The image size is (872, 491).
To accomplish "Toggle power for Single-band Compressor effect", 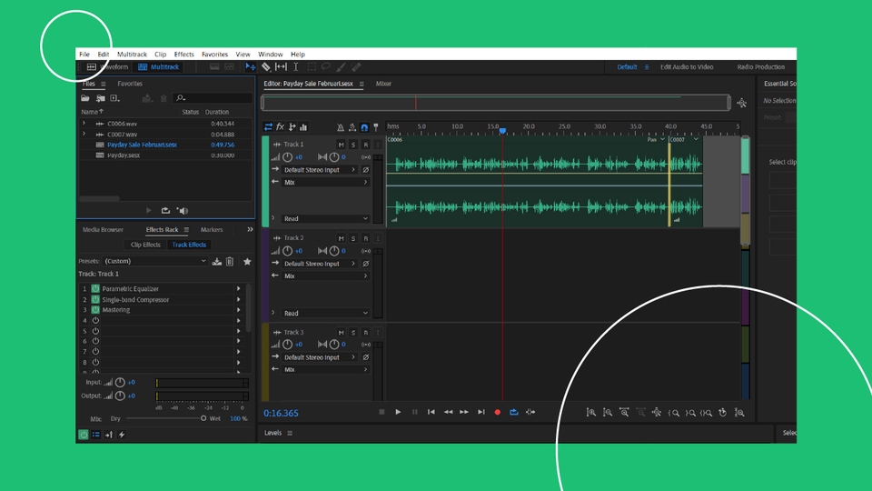I will [95, 299].
